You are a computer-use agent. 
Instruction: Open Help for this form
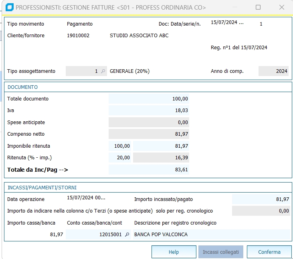click(x=174, y=252)
